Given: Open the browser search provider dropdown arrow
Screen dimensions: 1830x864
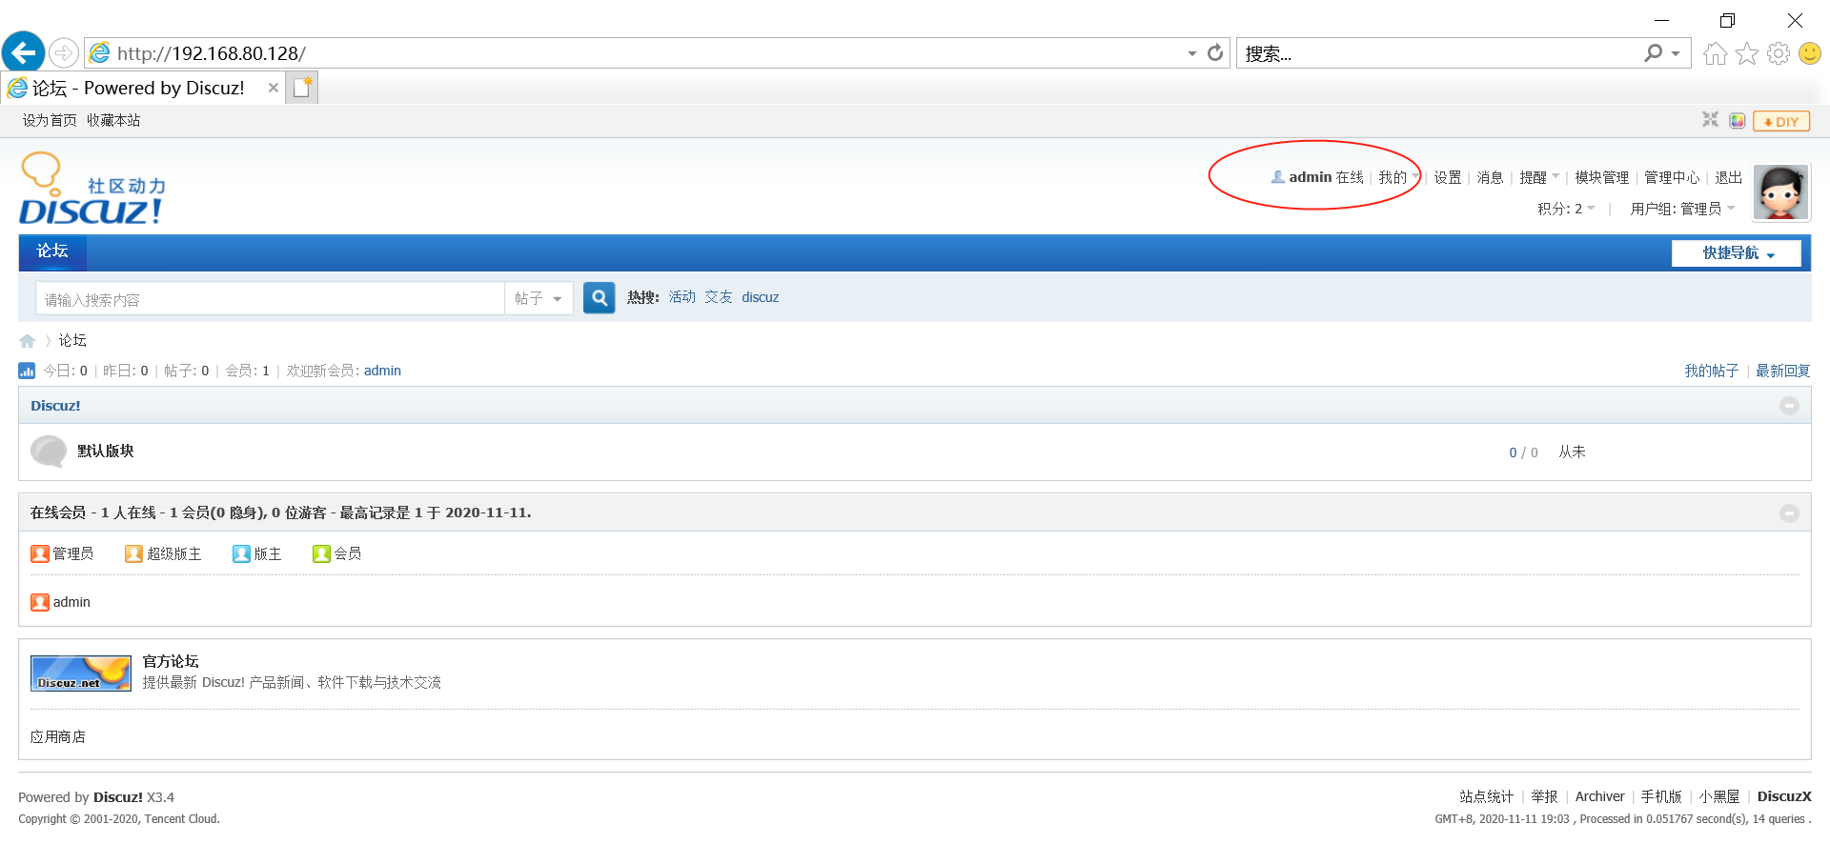Looking at the screenshot, I should pyautogui.click(x=1676, y=53).
